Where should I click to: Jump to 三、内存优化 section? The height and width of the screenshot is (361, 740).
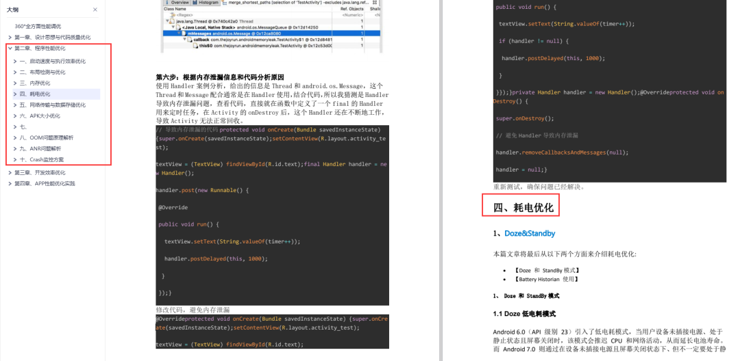[35, 83]
